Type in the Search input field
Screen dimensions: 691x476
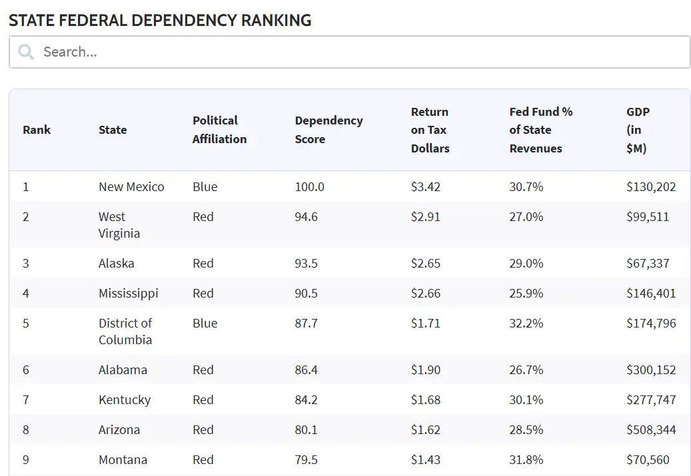[360, 52]
